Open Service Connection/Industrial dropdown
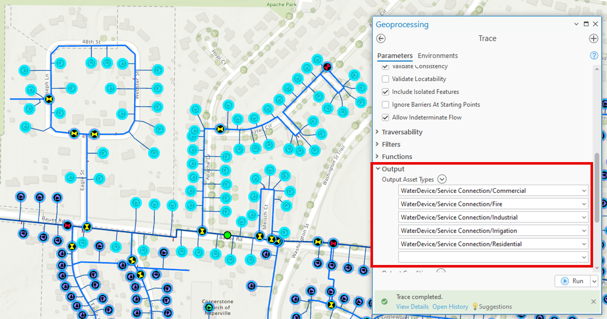 584,217
